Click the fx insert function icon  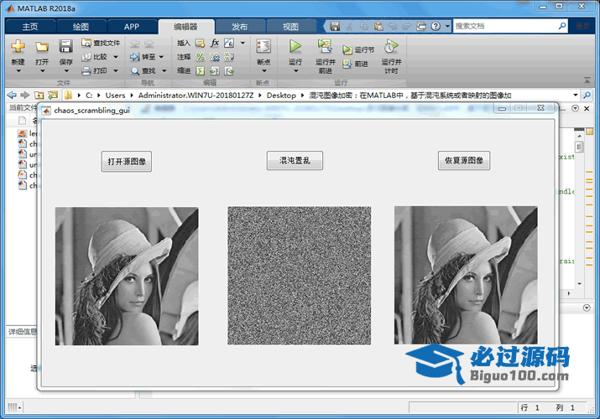click(x=215, y=43)
